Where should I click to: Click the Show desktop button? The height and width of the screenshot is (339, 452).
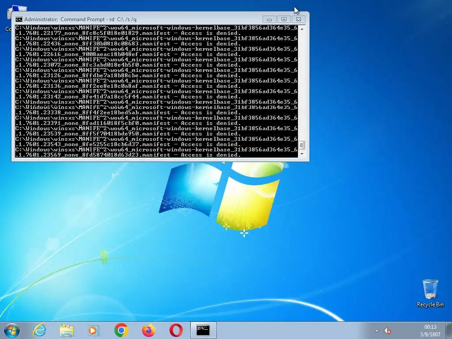[x=450, y=331]
